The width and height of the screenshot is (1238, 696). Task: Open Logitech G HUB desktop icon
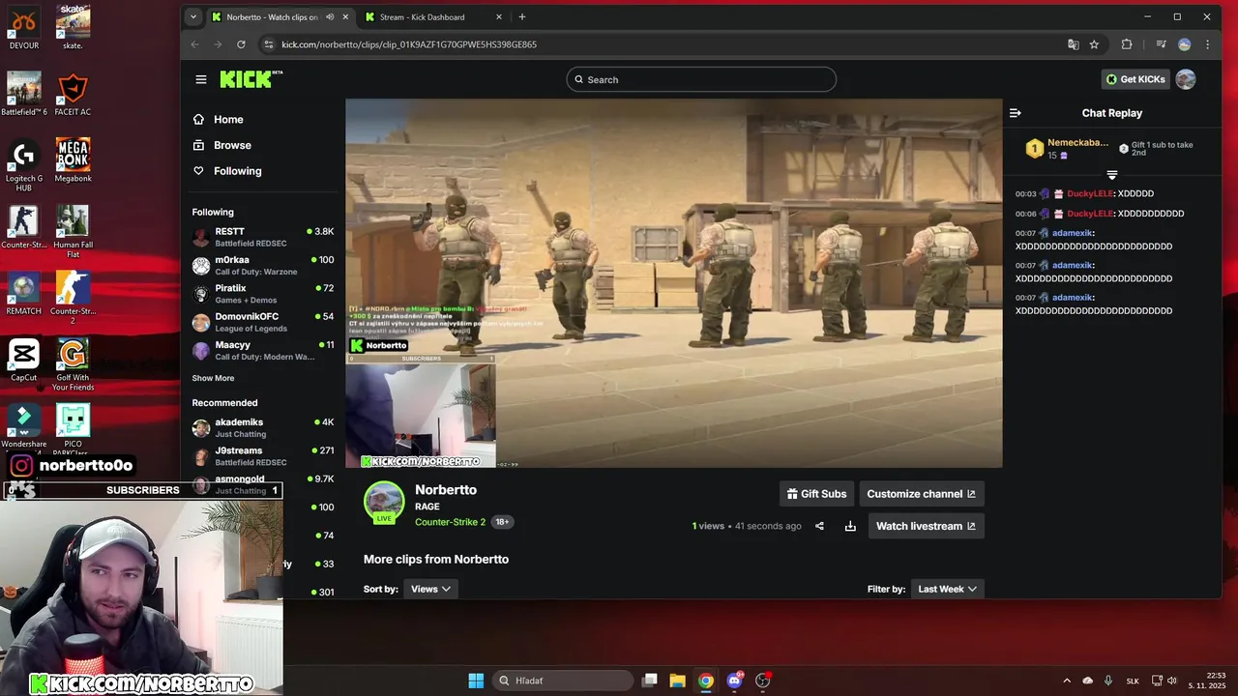[24, 165]
